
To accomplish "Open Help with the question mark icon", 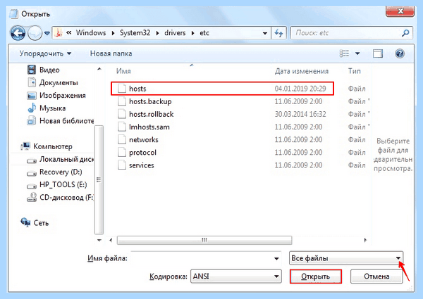I will [400, 53].
